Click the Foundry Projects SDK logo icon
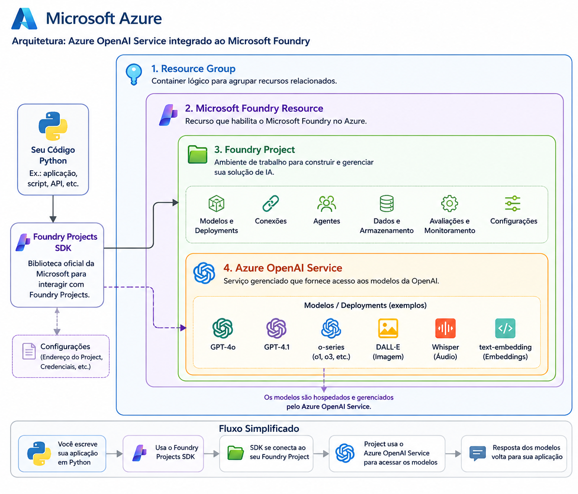This screenshot has width=578, height=494. click(23, 242)
